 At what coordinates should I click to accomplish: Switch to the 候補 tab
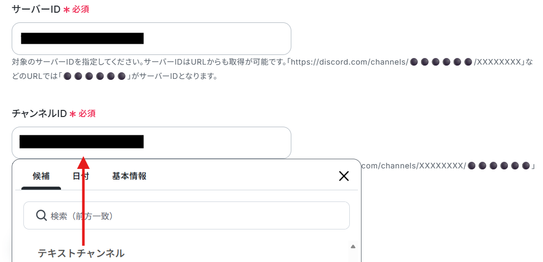[x=41, y=176]
